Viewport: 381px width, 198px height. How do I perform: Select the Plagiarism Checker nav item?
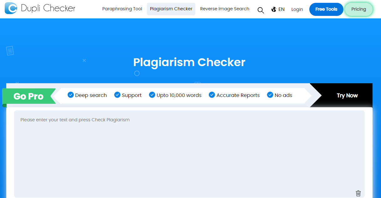click(x=171, y=9)
